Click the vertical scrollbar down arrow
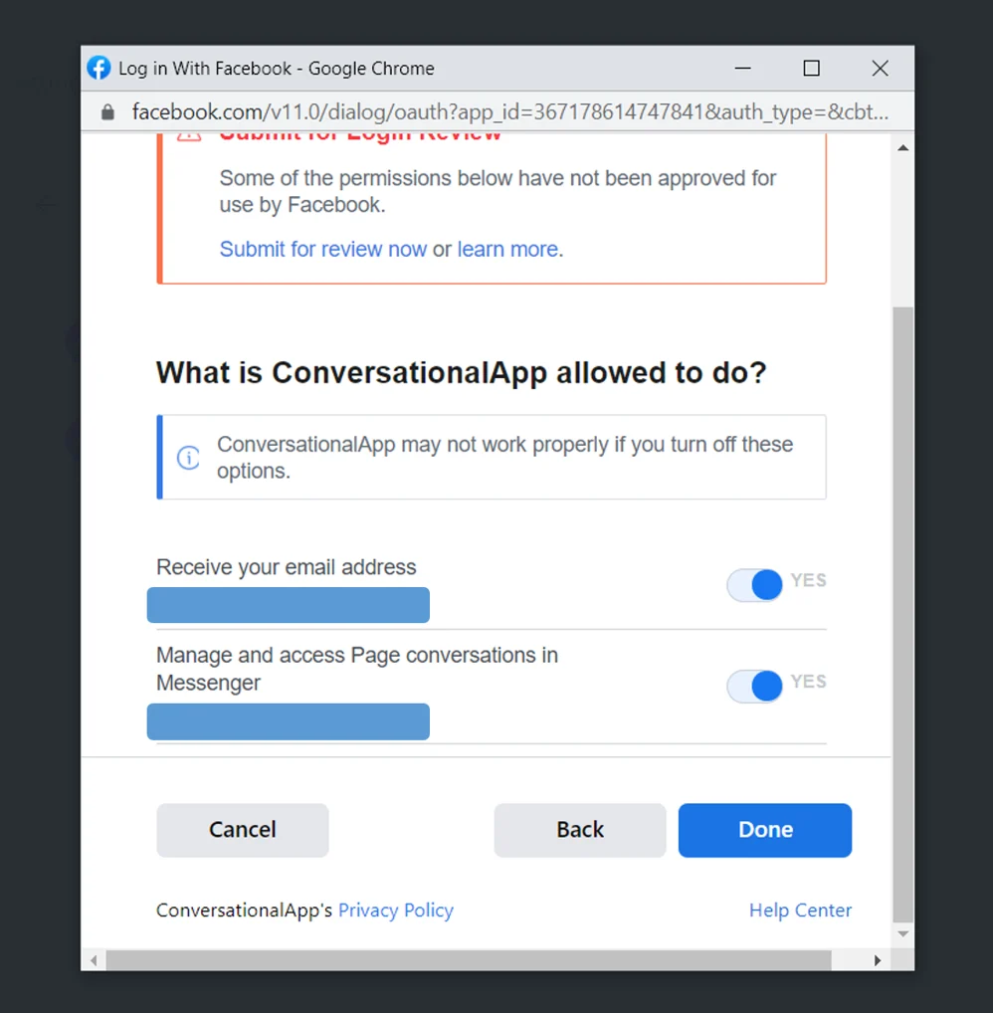Screen dimensions: 993x1013 pyautogui.click(x=902, y=934)
